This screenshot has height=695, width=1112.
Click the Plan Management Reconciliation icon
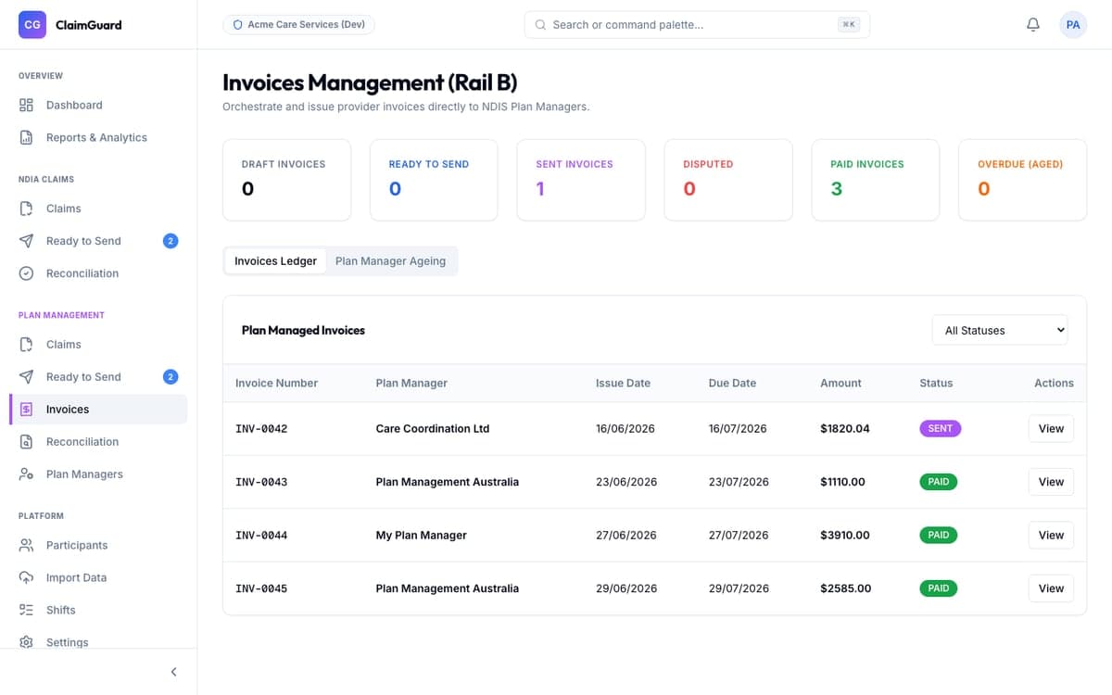[27, 442]
